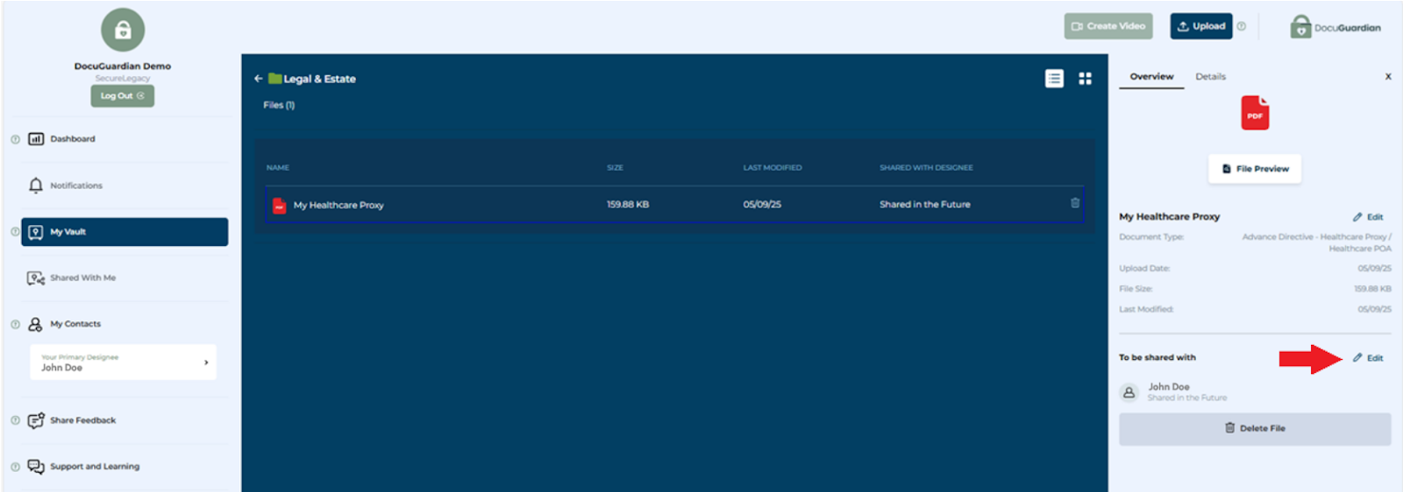Click help icon beside Support and Learning
The width and height of the screenshot is (1403, 492).
(x=15, y=467)
